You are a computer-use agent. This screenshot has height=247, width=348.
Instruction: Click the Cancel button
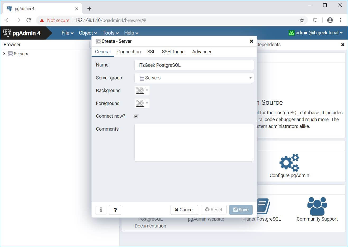pos(184,210)
